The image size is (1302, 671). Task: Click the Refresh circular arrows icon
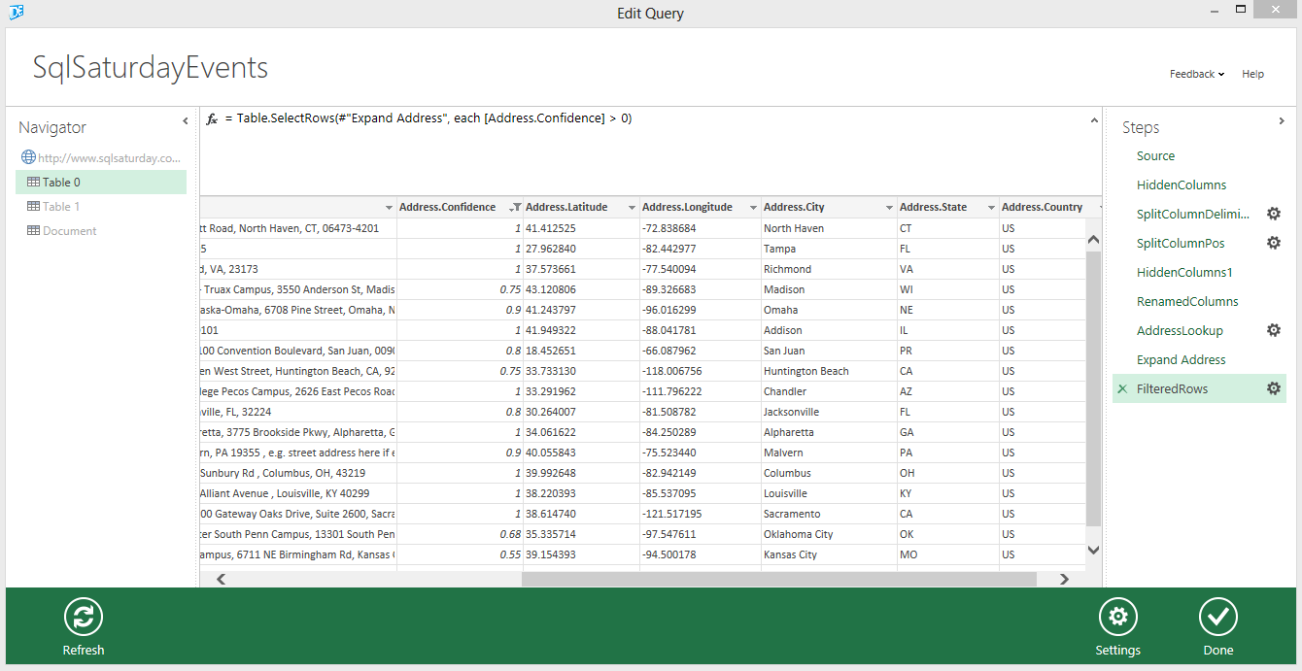click(x=84, y=617)
